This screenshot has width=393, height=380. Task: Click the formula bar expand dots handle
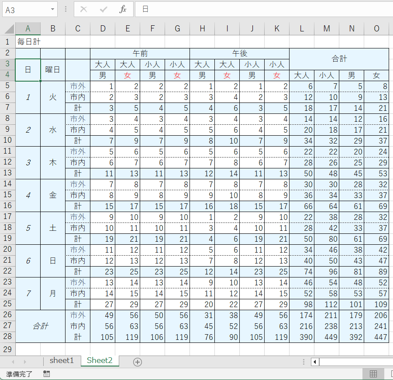tap(65, 9)
